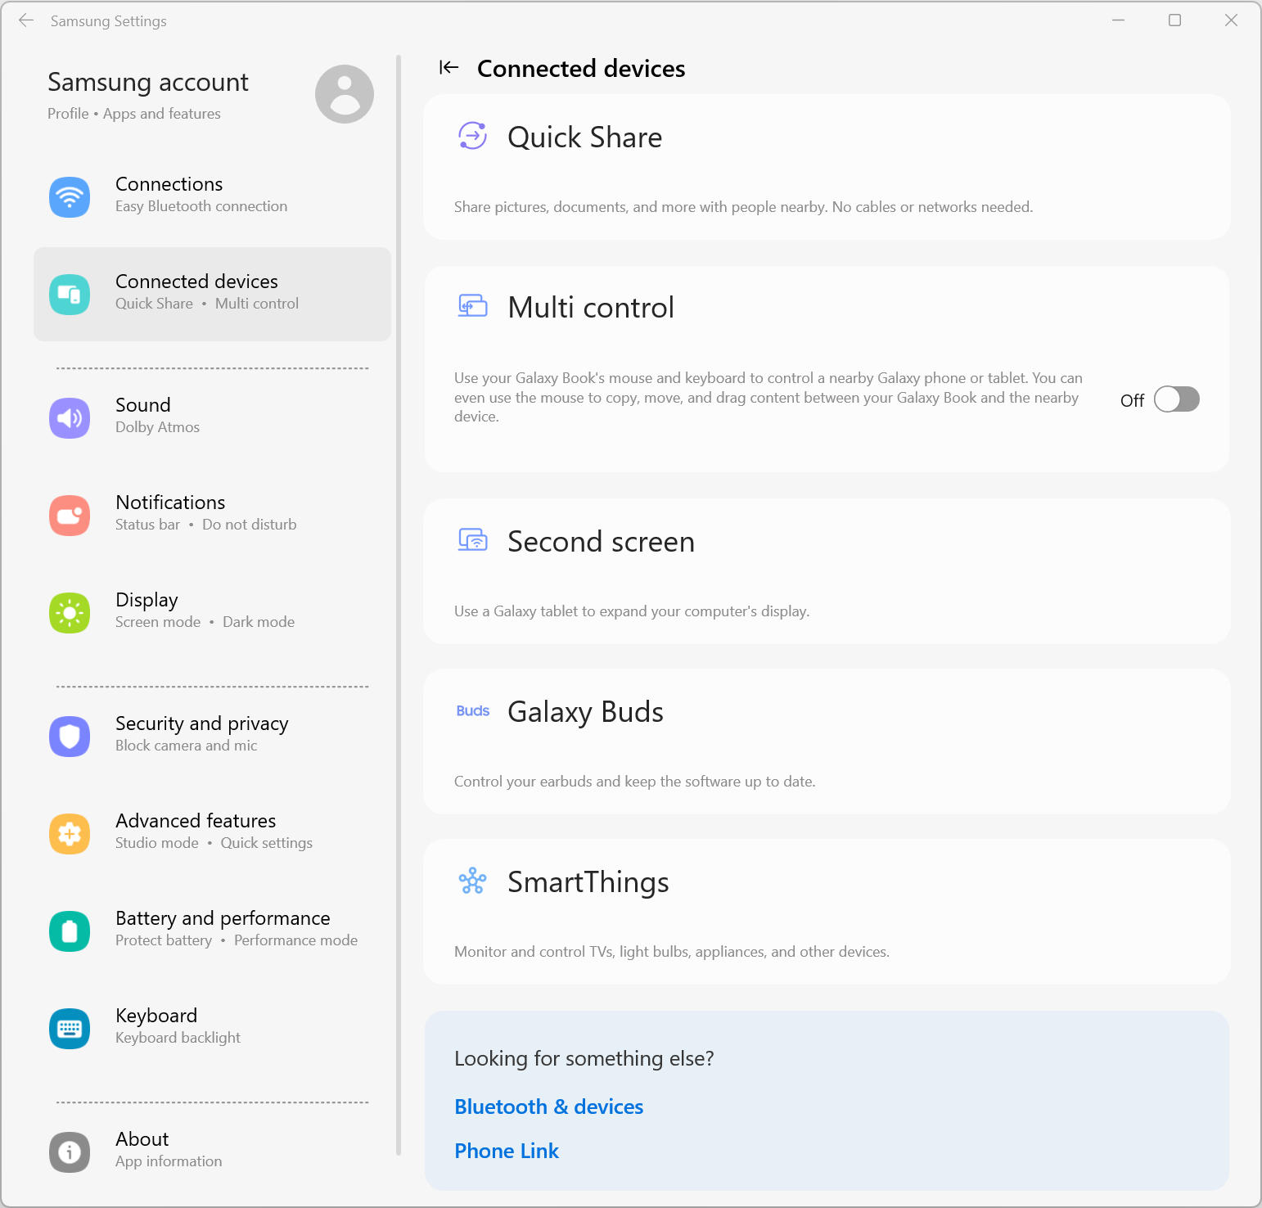Open the Galaxy Buds card
1262x1208 pixels.
click(x=827, y=741)
